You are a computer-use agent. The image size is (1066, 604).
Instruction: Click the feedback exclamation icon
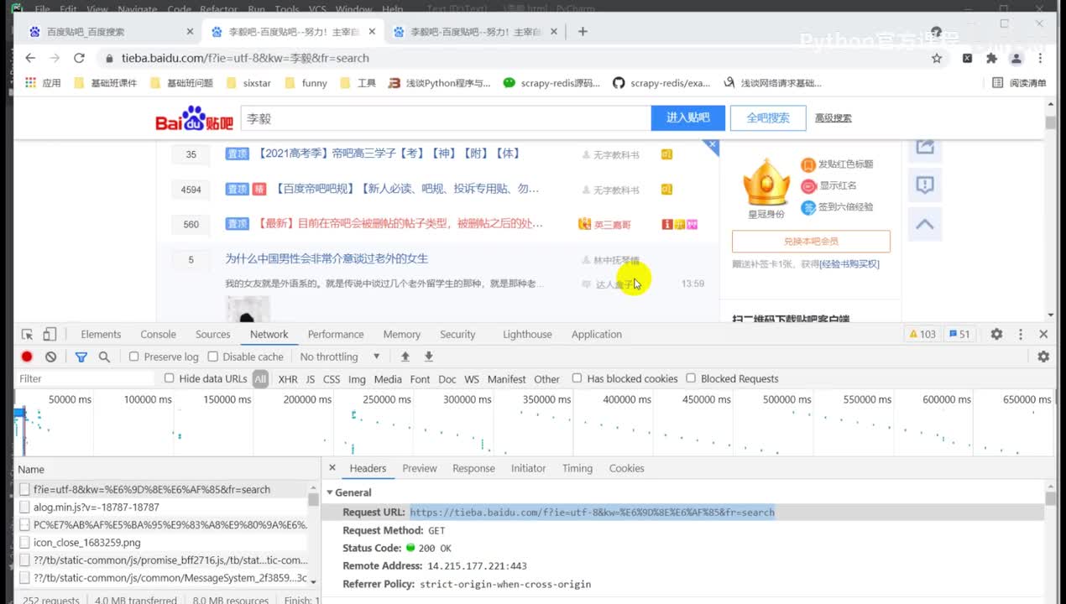pyautogui.click(x=925, y=185)
